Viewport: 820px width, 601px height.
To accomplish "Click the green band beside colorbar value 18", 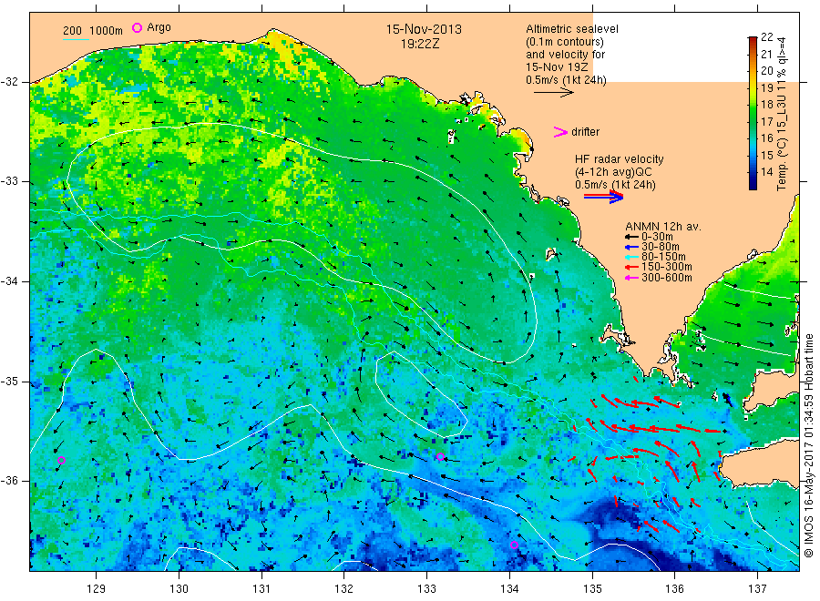I will point(753,105).
